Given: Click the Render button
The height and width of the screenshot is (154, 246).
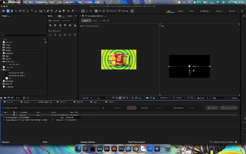Looking at the screenshot, I should click(x=212, y=108).
